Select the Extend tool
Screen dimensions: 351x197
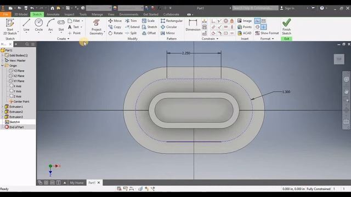click(x=132, y=27)
